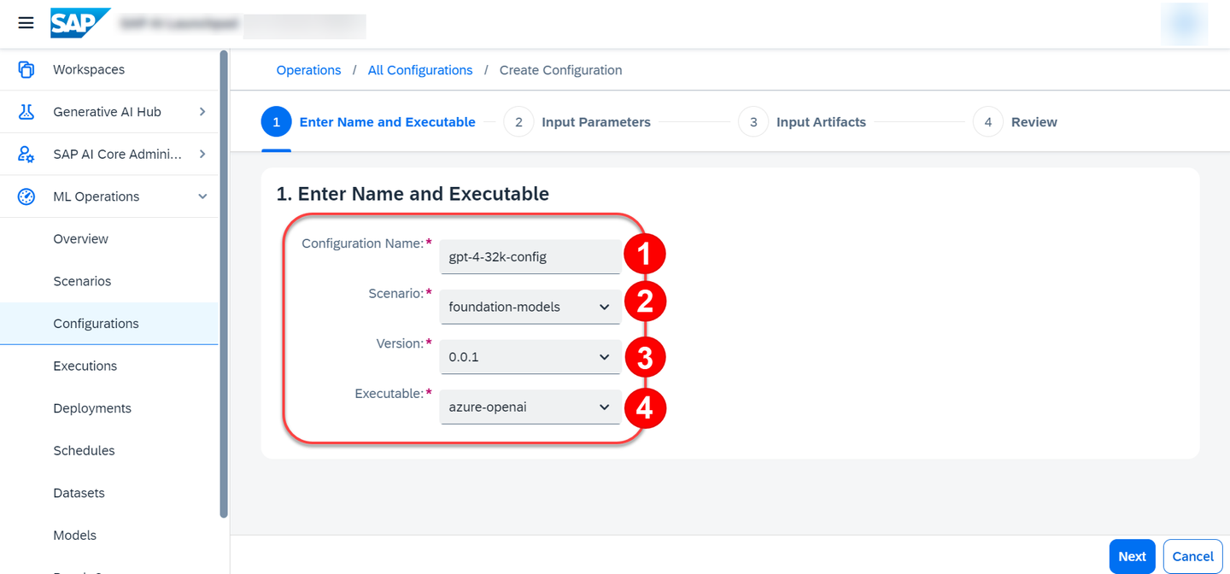Open the blurred user avatar
Screen dimensions: 1230x574
click(1184, 24)
